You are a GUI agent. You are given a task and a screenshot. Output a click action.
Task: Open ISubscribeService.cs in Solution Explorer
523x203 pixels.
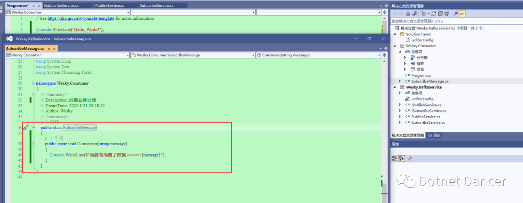click(429, 110)
